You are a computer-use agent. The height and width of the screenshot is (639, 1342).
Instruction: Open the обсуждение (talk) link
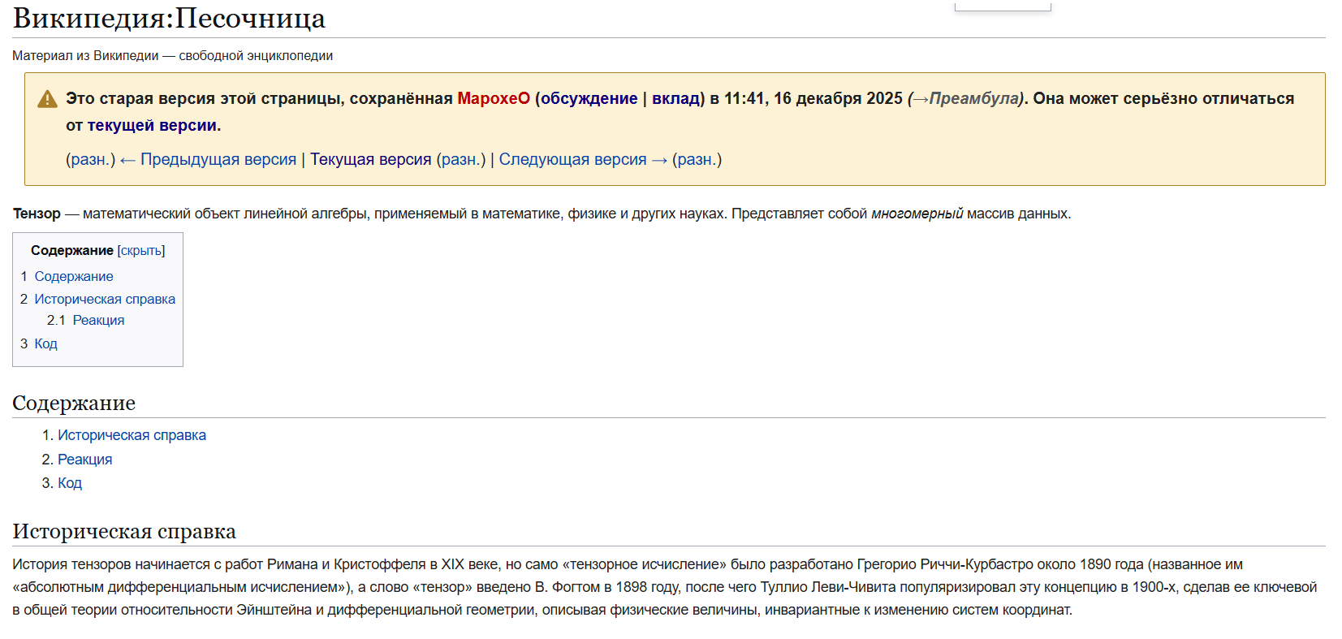tap(589, 98)
